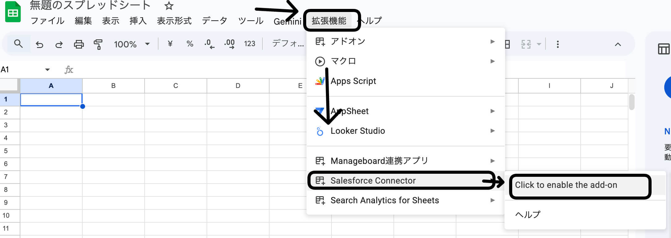Image resolution: width=671 pixels, height=238 pixels.
Task: Select column I header
Action: [x=550, y=86]
